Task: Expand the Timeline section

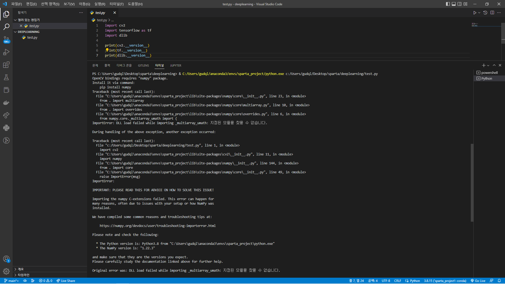Action: [x=50, y=275]
